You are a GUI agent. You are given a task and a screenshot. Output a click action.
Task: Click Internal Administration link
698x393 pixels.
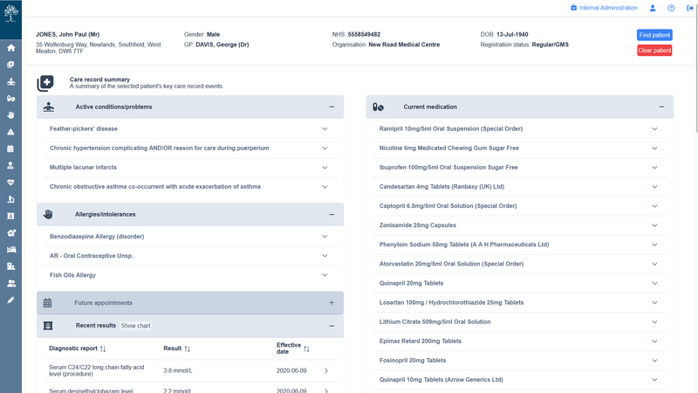(x=604, y=8)
